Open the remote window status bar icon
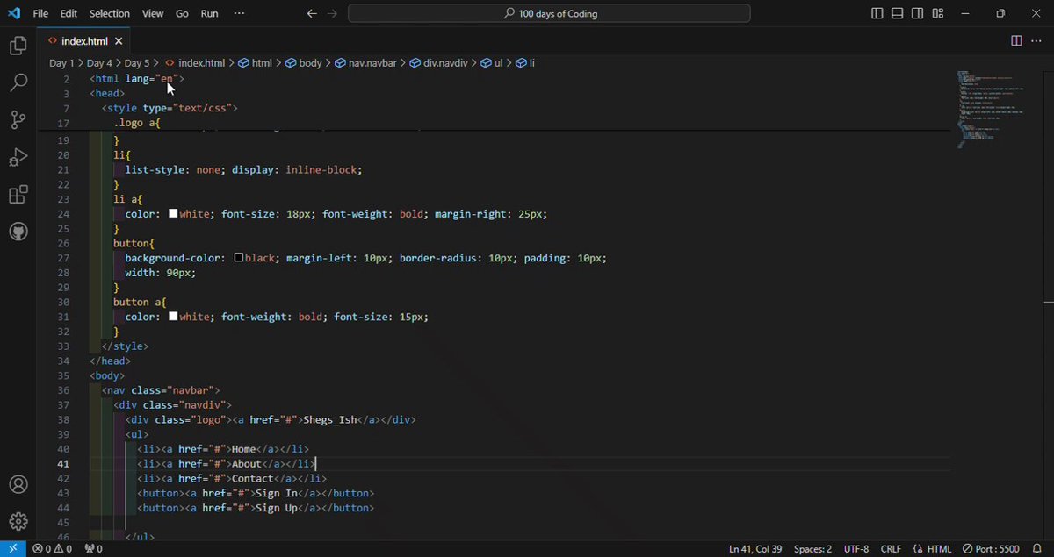 12,548
